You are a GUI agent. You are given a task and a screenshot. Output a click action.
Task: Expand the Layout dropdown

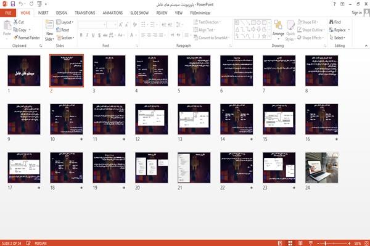pos(65,22)
